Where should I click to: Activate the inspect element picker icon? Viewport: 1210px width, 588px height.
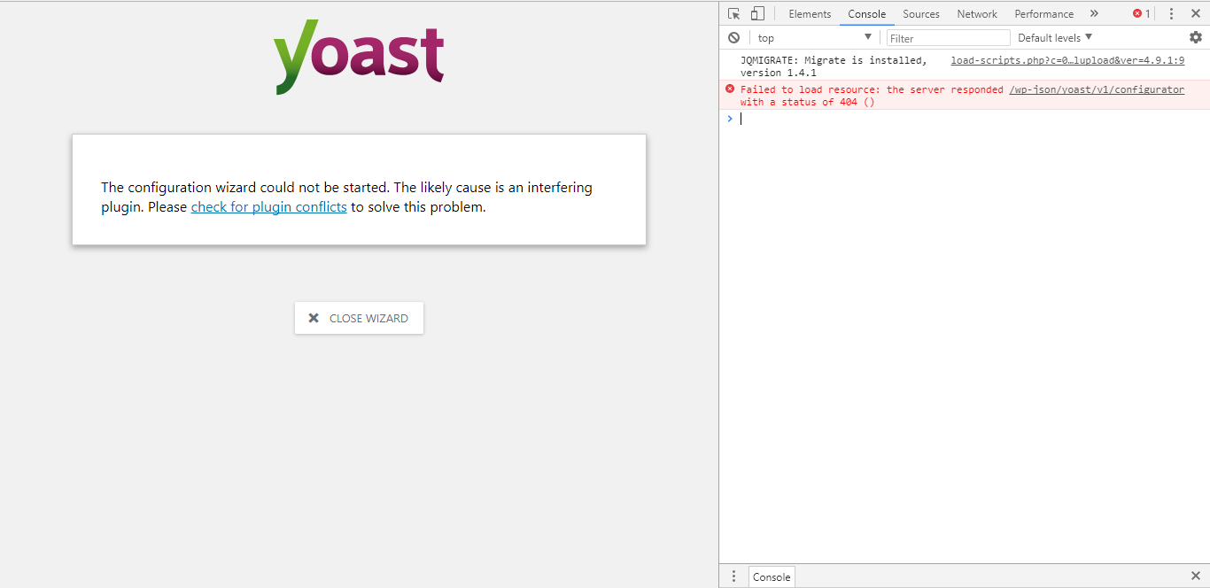point(733,13)
